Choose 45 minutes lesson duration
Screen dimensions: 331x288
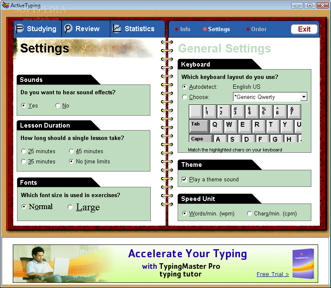pyautogui.click(x=86, y=151)
